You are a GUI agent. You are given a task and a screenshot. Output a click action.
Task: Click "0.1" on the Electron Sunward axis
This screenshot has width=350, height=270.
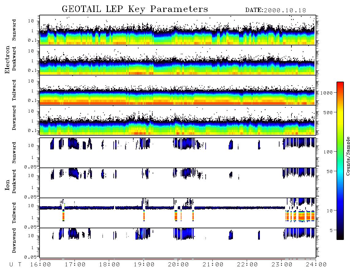[32, 40]
